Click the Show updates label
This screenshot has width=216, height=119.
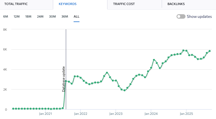click(x=199, y=16)
